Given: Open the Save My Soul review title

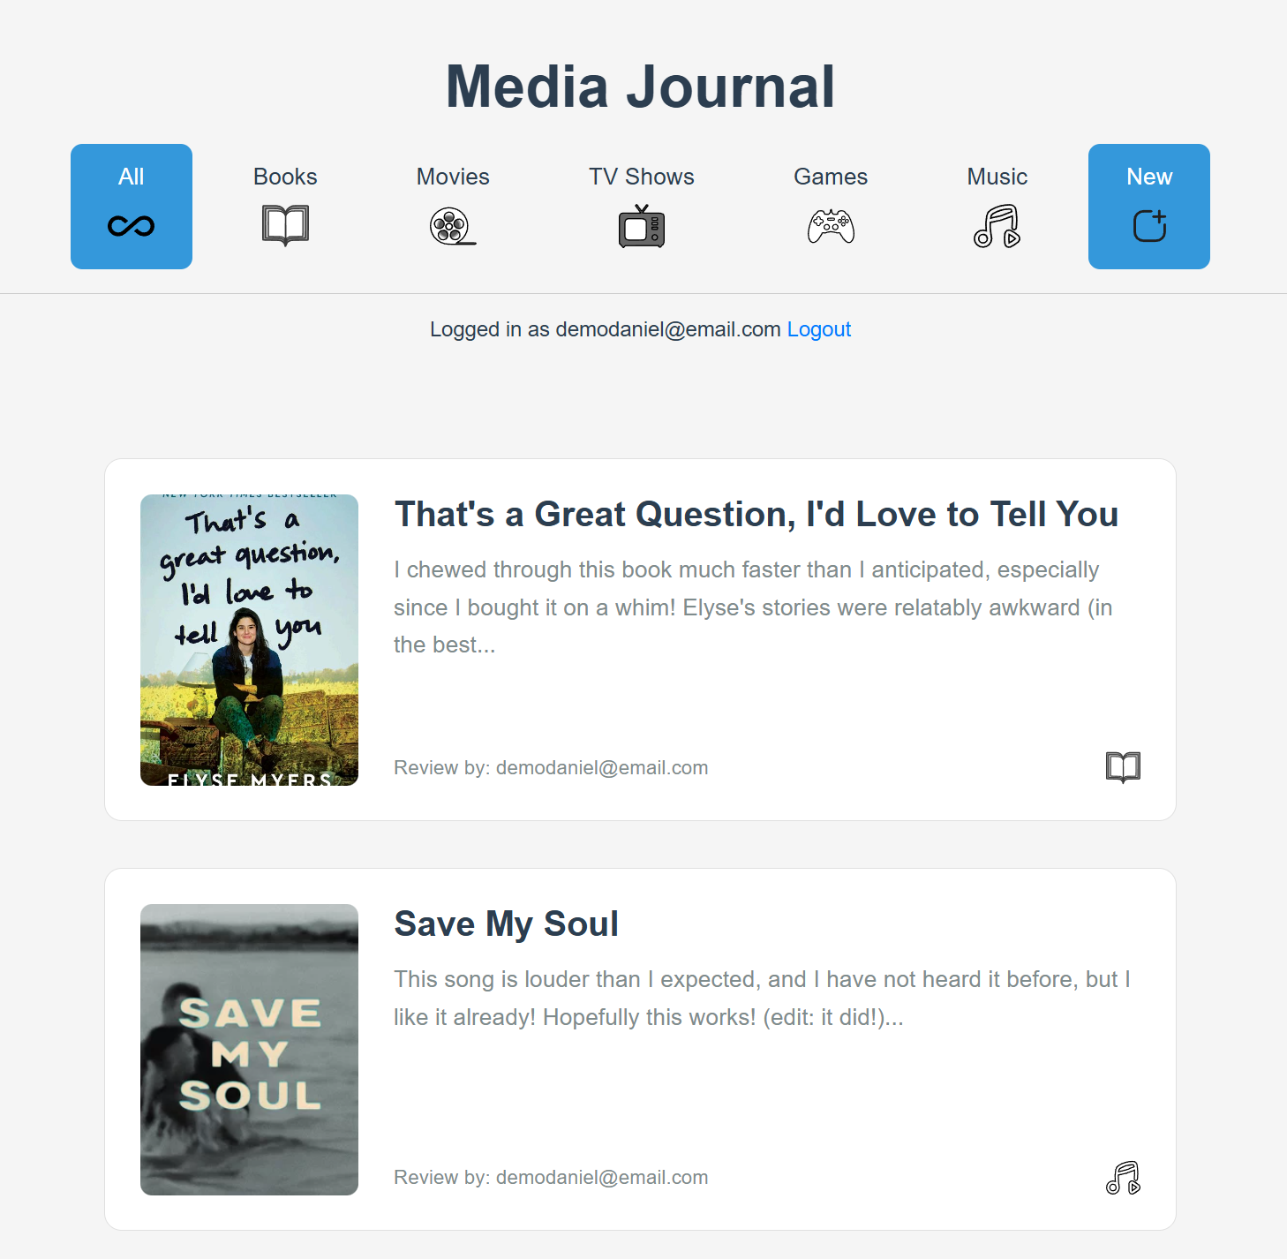Looking at the screenshot, I should 506,924.
